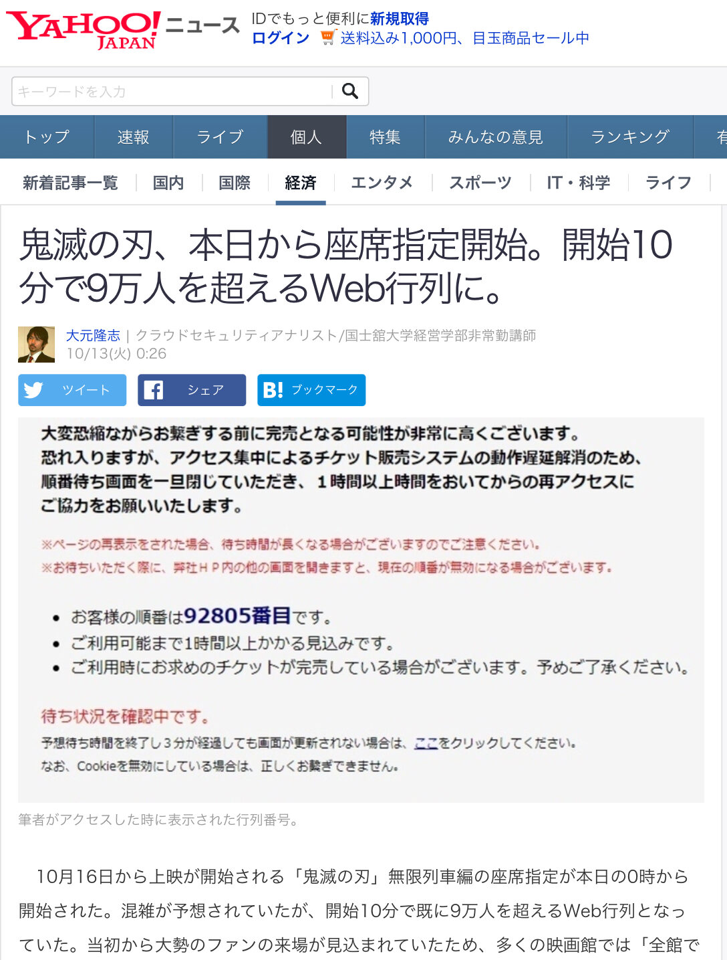Select the エンタメ category
The width and height of the screenshot is (727, 960).
tap(382, 183)
